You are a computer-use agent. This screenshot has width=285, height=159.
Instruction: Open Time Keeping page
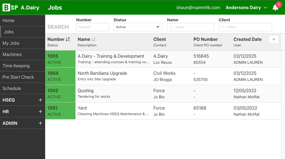click(x=23, y=66)
